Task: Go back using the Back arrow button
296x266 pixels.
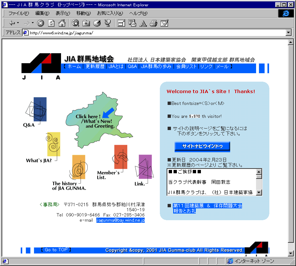Action: click(12, 23)
